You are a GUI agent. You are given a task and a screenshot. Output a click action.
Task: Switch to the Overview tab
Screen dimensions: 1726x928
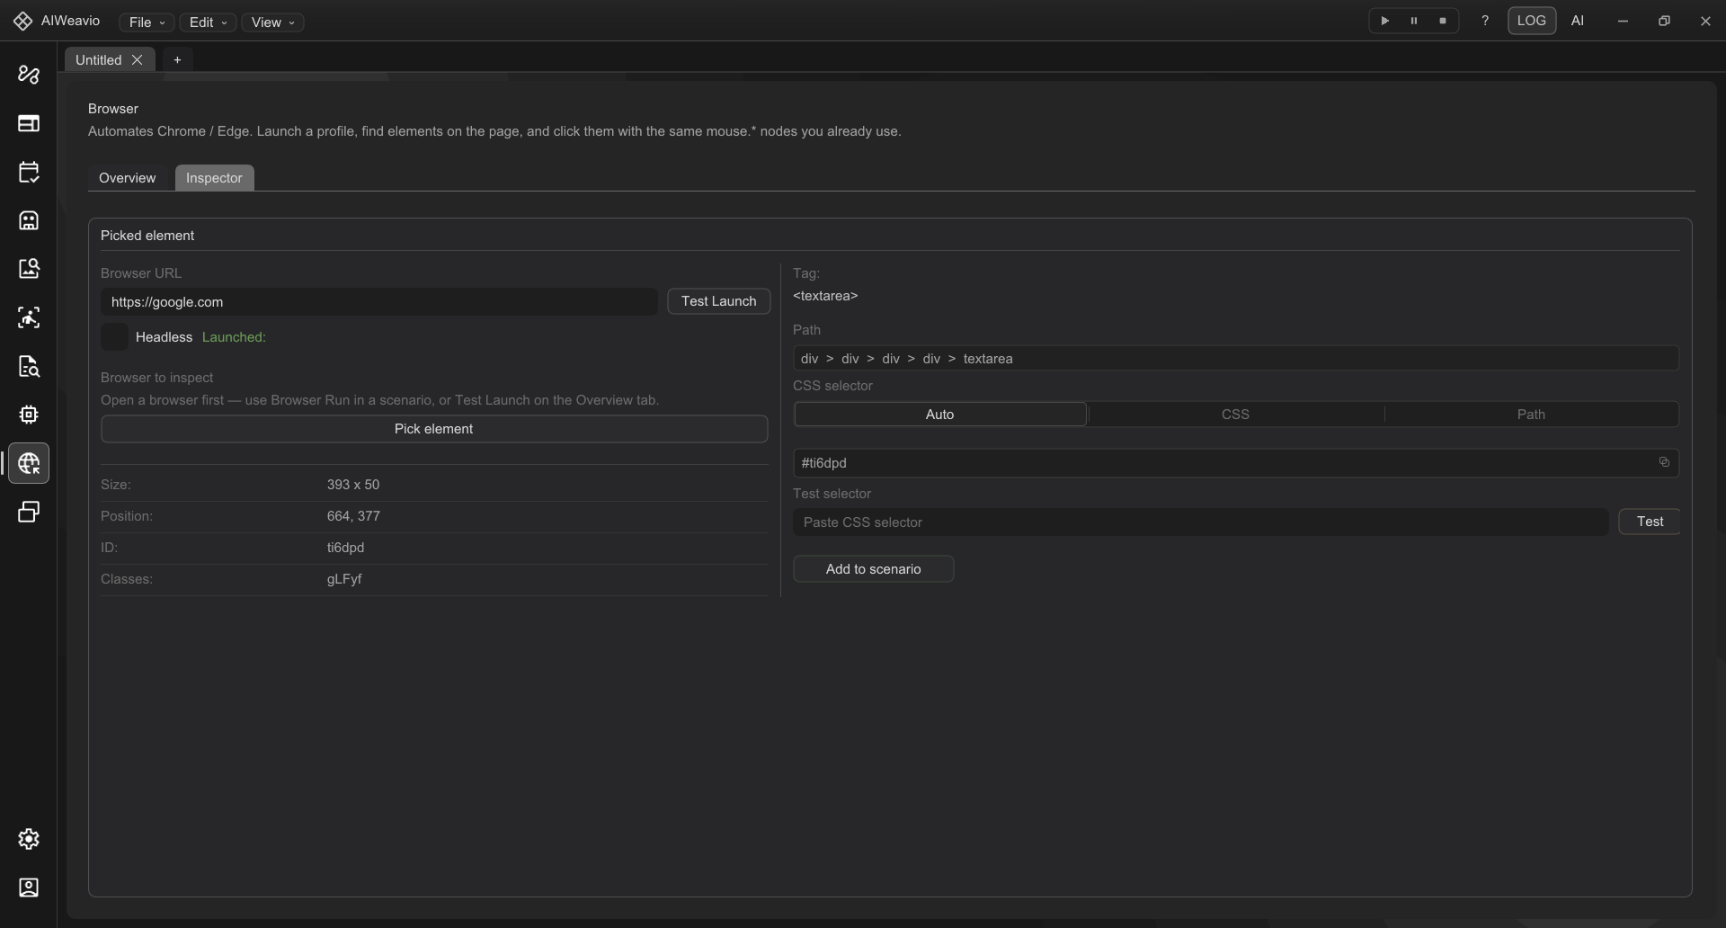127,178
